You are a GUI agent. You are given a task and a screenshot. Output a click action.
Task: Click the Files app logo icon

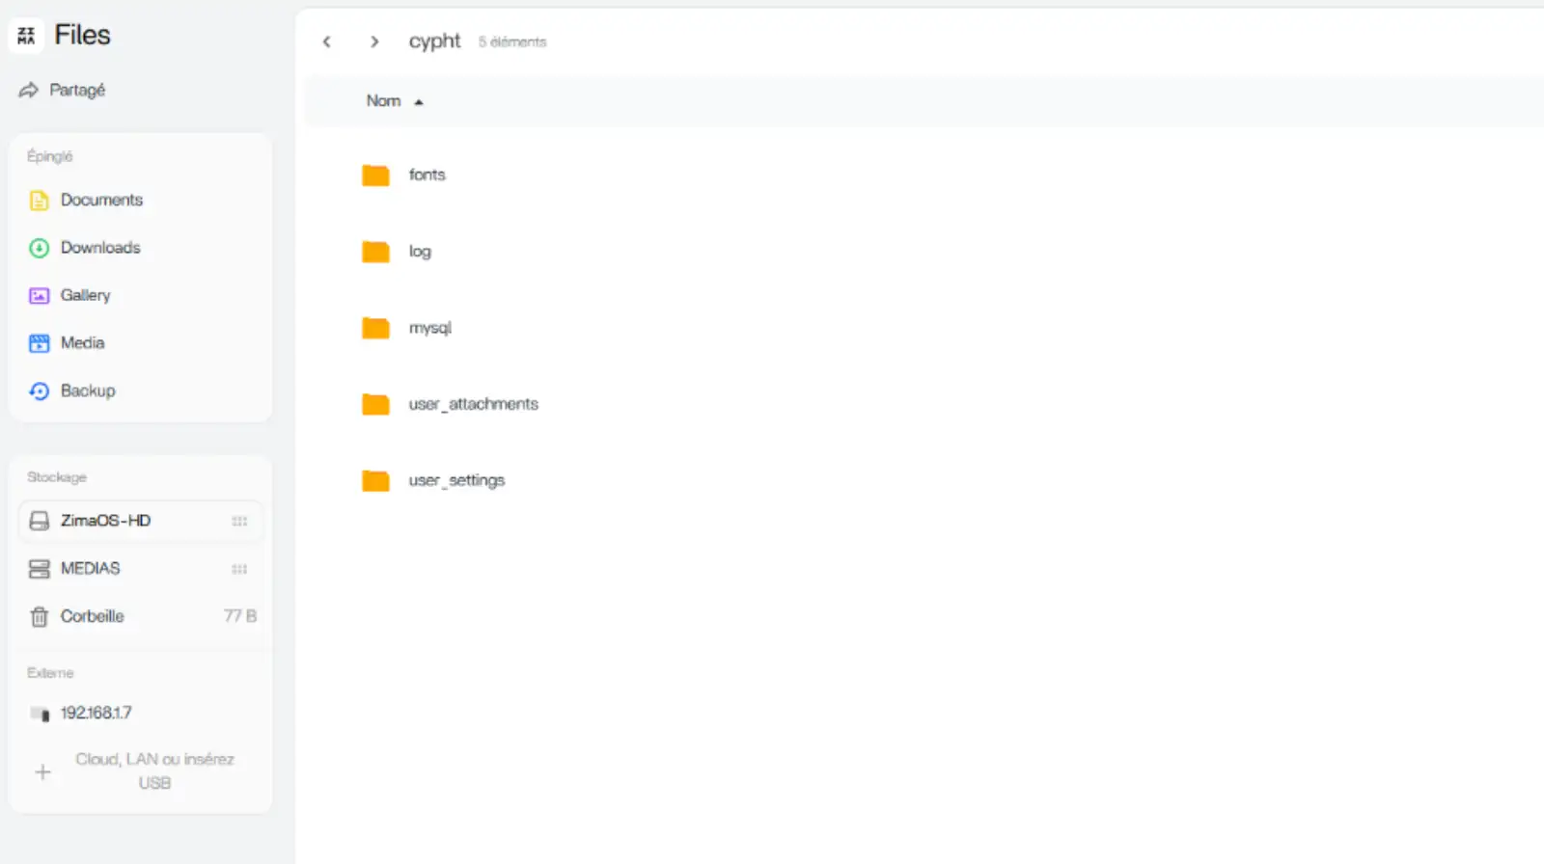[x=26, y=36]
